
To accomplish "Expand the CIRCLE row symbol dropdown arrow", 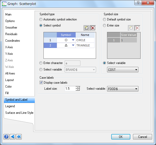I will click(x=73, y=40).
